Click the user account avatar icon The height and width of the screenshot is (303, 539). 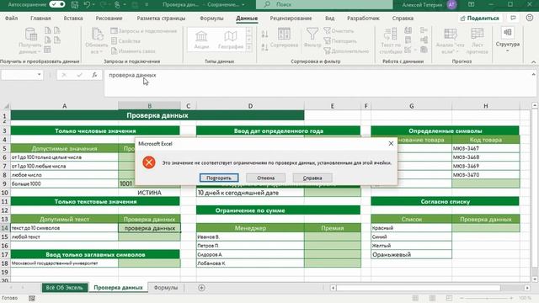pos(451,4)
